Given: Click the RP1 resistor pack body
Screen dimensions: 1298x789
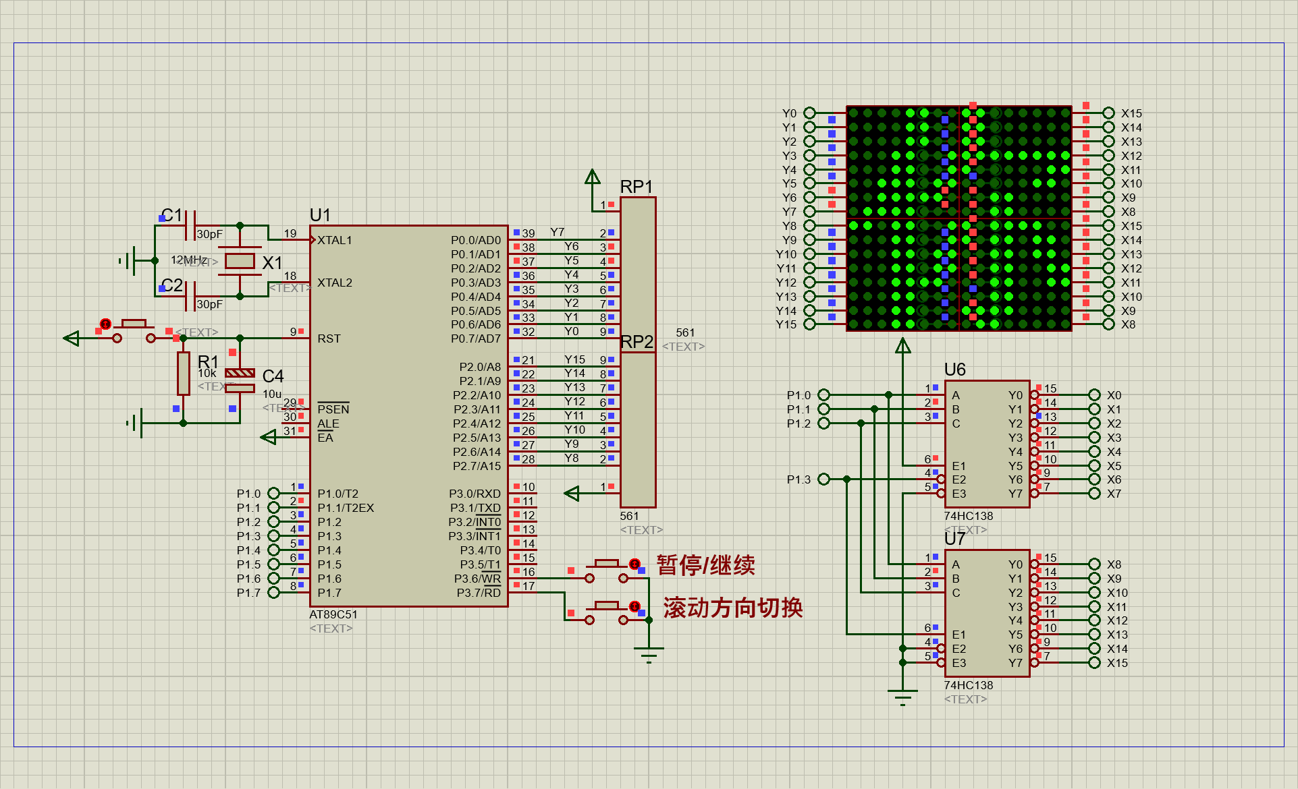Looking at the screenshot, I should [637, 270].
